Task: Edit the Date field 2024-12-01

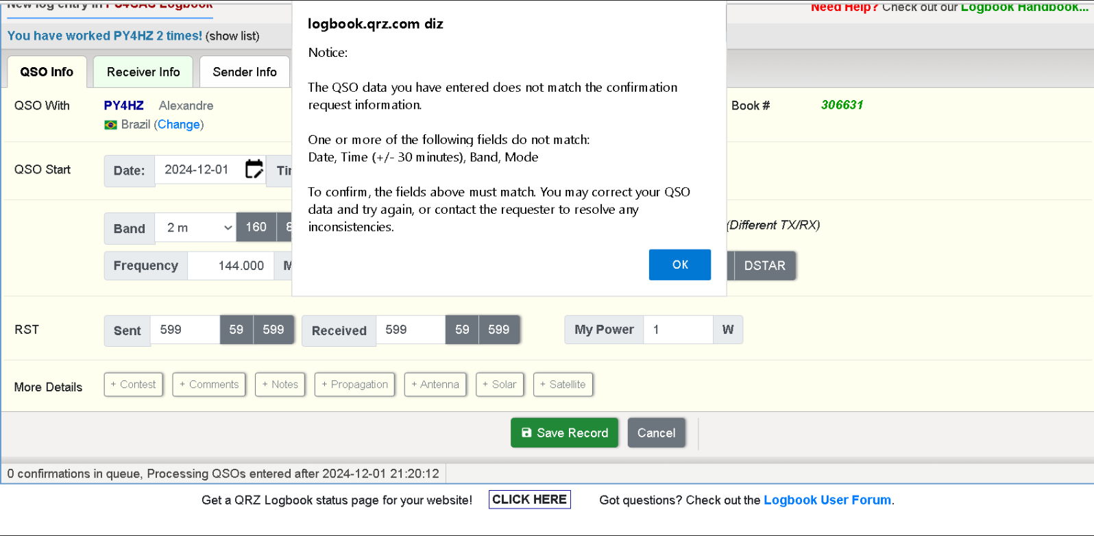Action: 199,169
